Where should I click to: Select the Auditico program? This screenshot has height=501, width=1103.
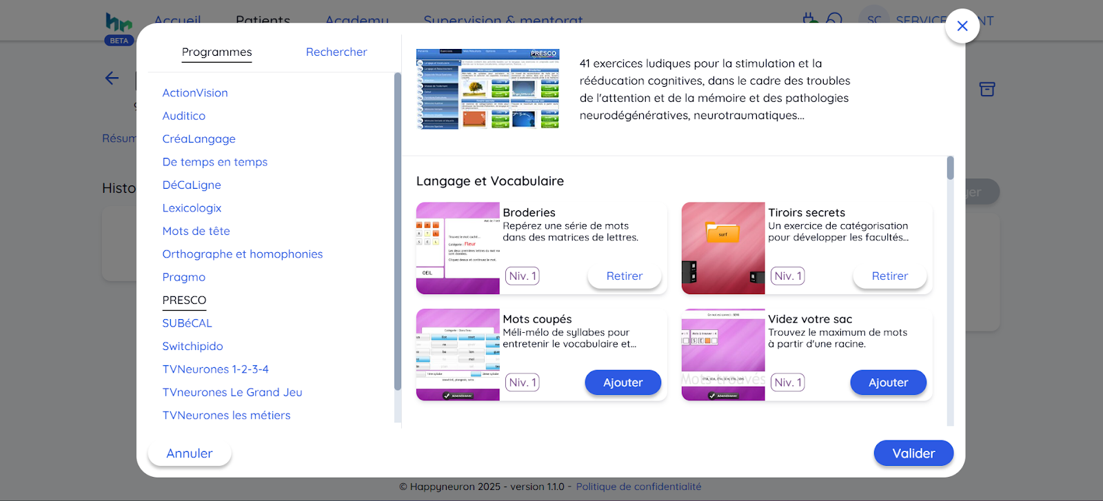pyautogui.click(x=184, y=116)
